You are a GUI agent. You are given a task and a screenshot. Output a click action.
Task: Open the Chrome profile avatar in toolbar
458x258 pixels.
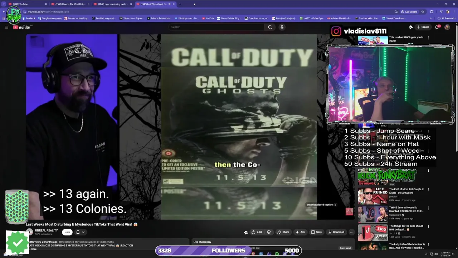[447, 11]
